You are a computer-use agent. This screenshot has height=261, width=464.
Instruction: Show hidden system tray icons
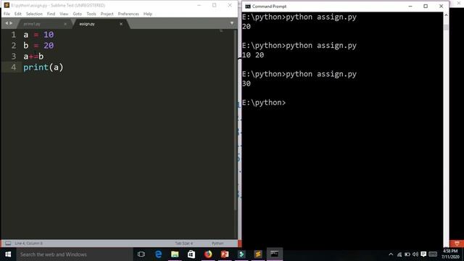391,254
